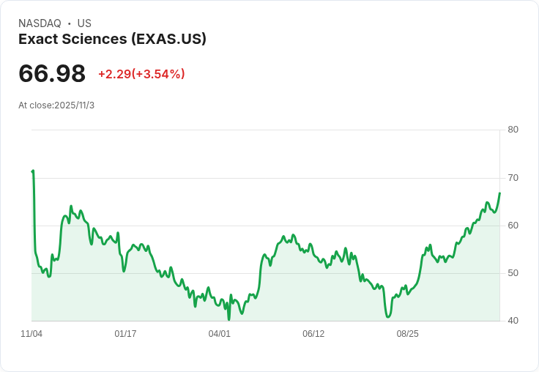Click the +2.29(+3.54%) price change
Image resolution: width=539 pixels, height=372 pixels.
pyautogui.click(x=141, y=74)
